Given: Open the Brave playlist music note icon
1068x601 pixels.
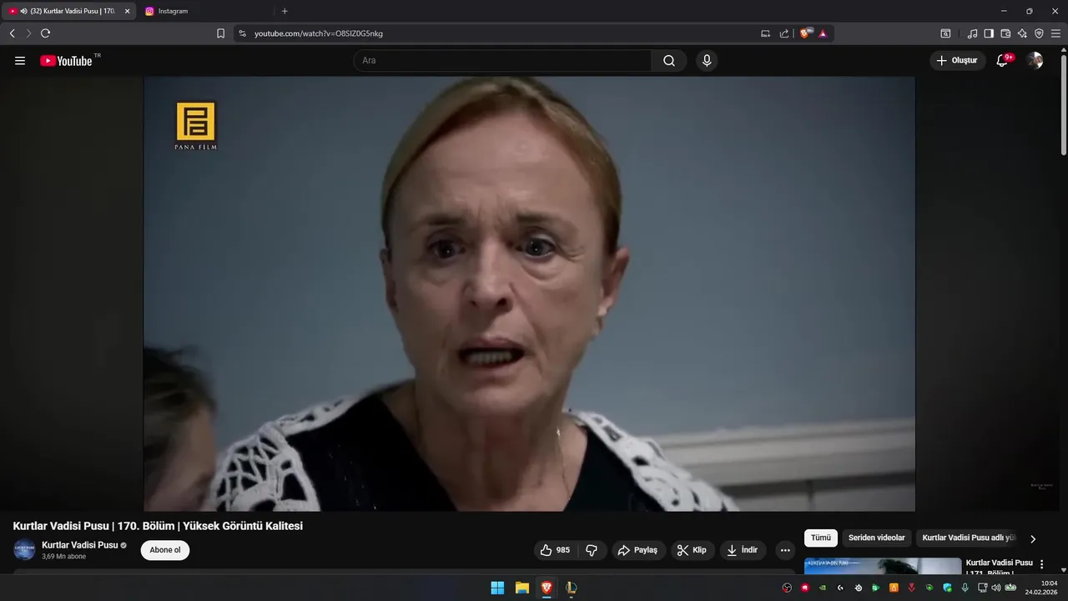Looking at the screenshot, I should click(972, 33).
